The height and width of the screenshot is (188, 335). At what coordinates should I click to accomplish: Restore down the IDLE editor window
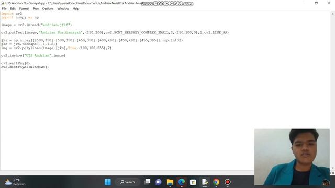coord(316,3)
